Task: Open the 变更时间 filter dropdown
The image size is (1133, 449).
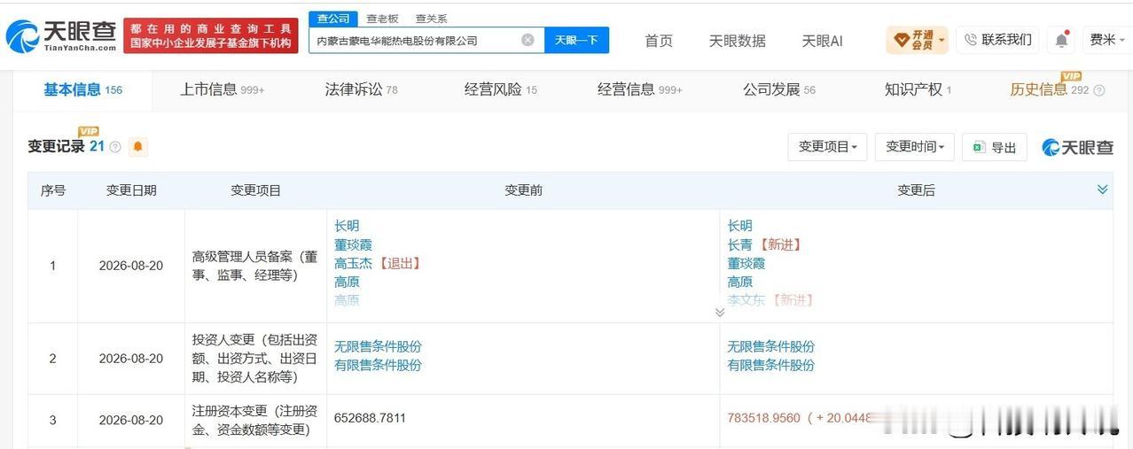Action: [x=914, y=147]
